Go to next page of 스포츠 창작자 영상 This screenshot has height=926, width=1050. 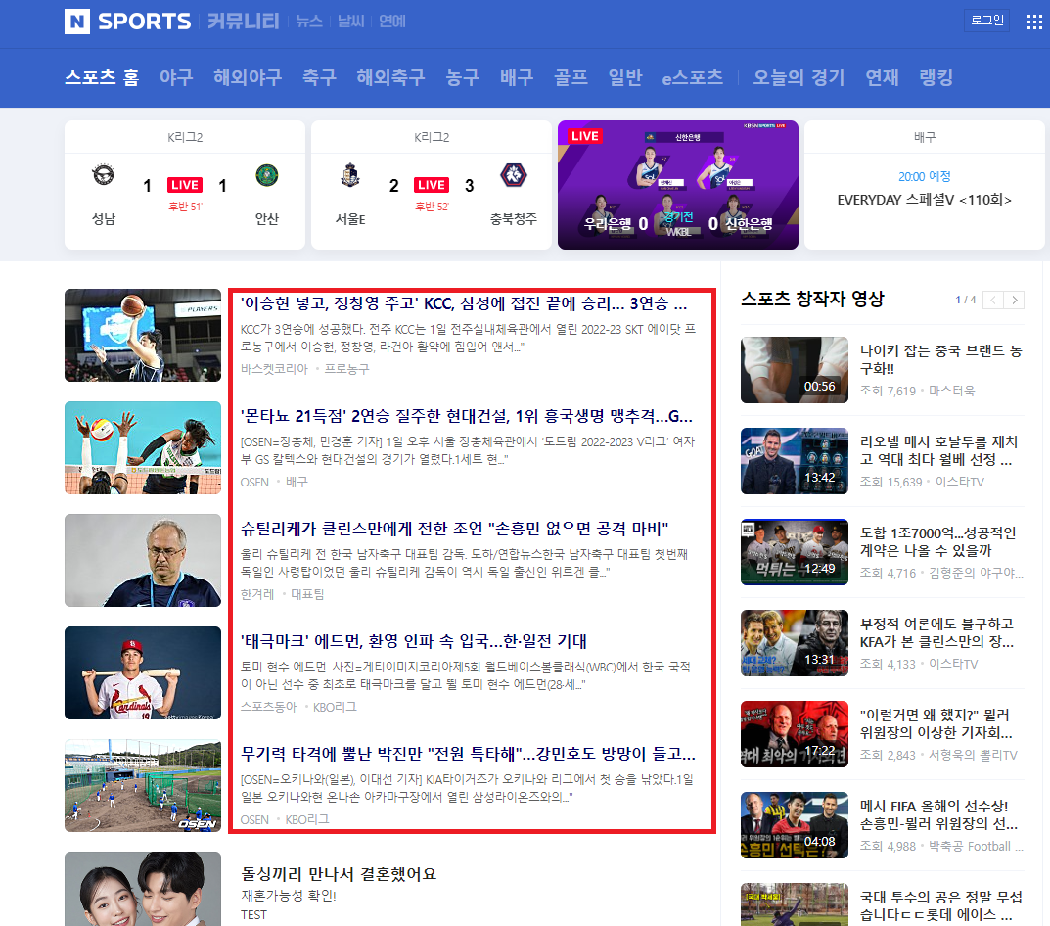click(1015, 300)
